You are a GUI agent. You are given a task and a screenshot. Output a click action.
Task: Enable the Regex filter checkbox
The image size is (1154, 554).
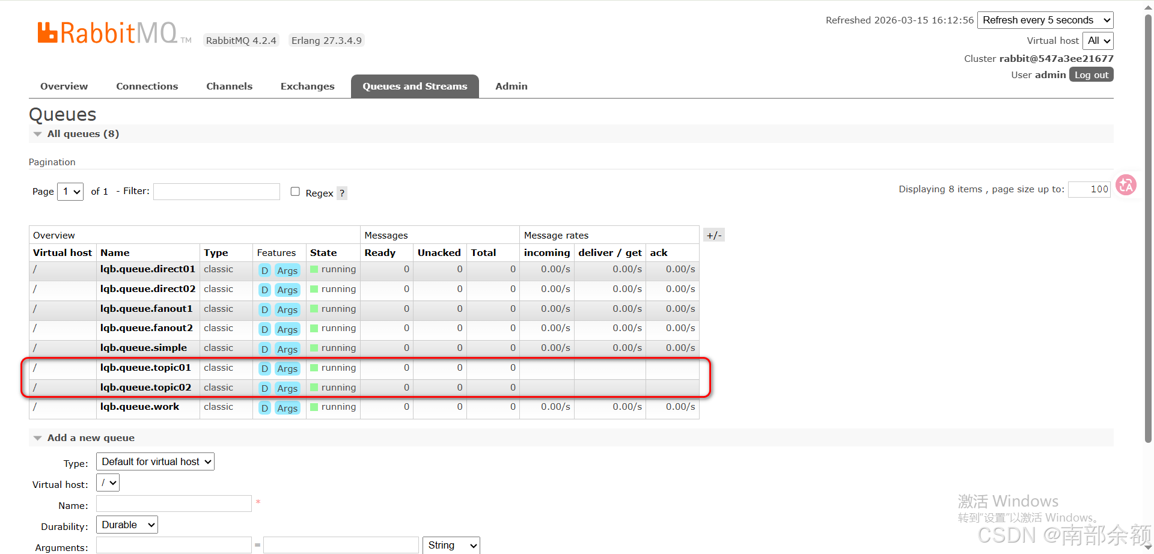click(295, 192)
